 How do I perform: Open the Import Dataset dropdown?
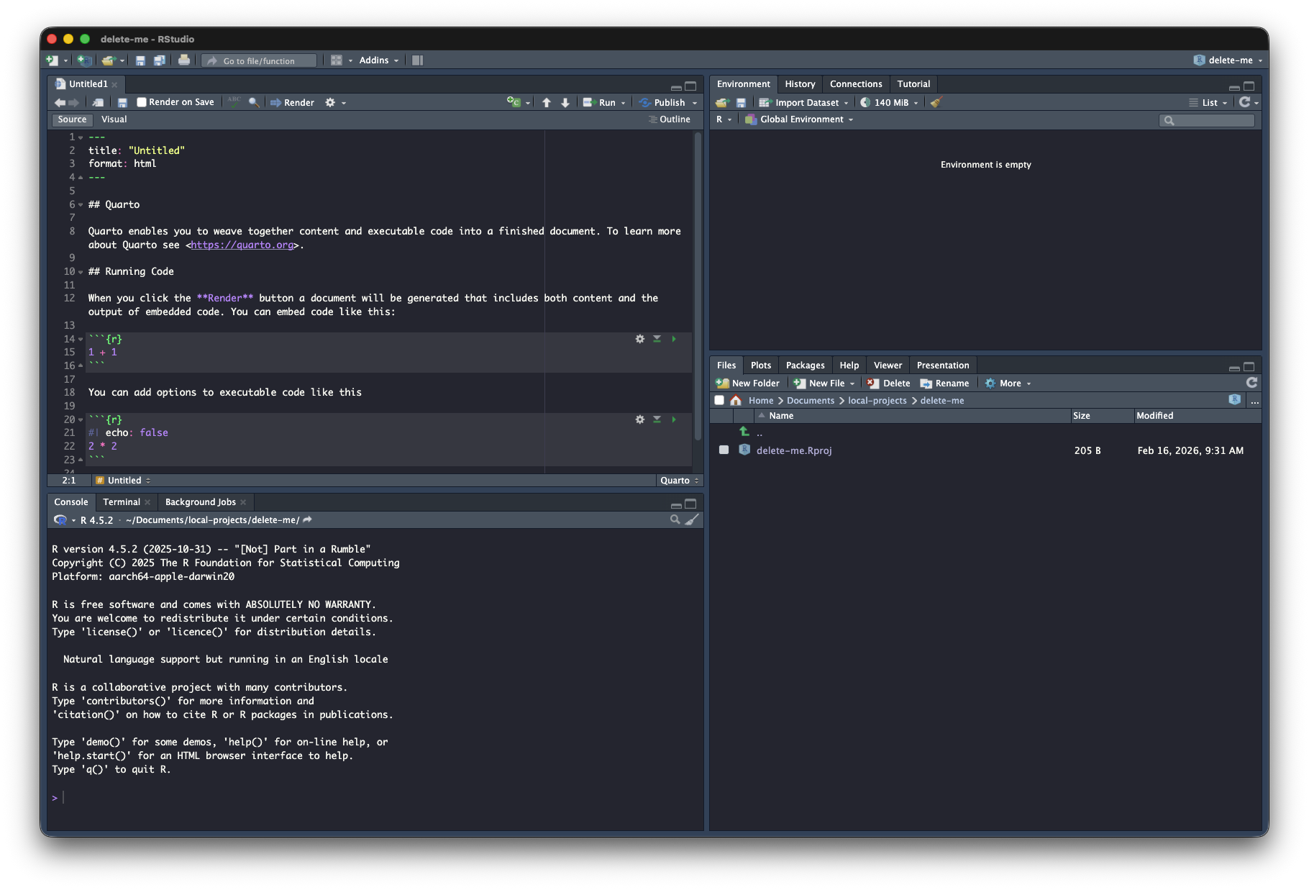click(x=807, y=102)
